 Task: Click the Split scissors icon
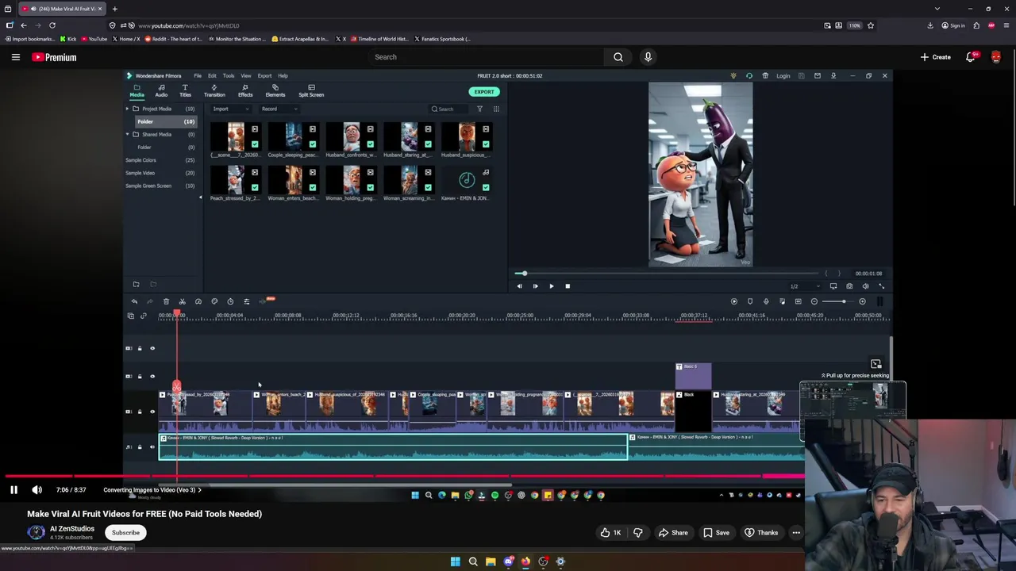(x=182, y=301)
